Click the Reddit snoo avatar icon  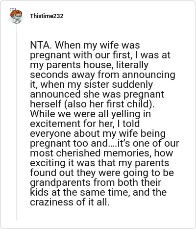coord(16,16)
